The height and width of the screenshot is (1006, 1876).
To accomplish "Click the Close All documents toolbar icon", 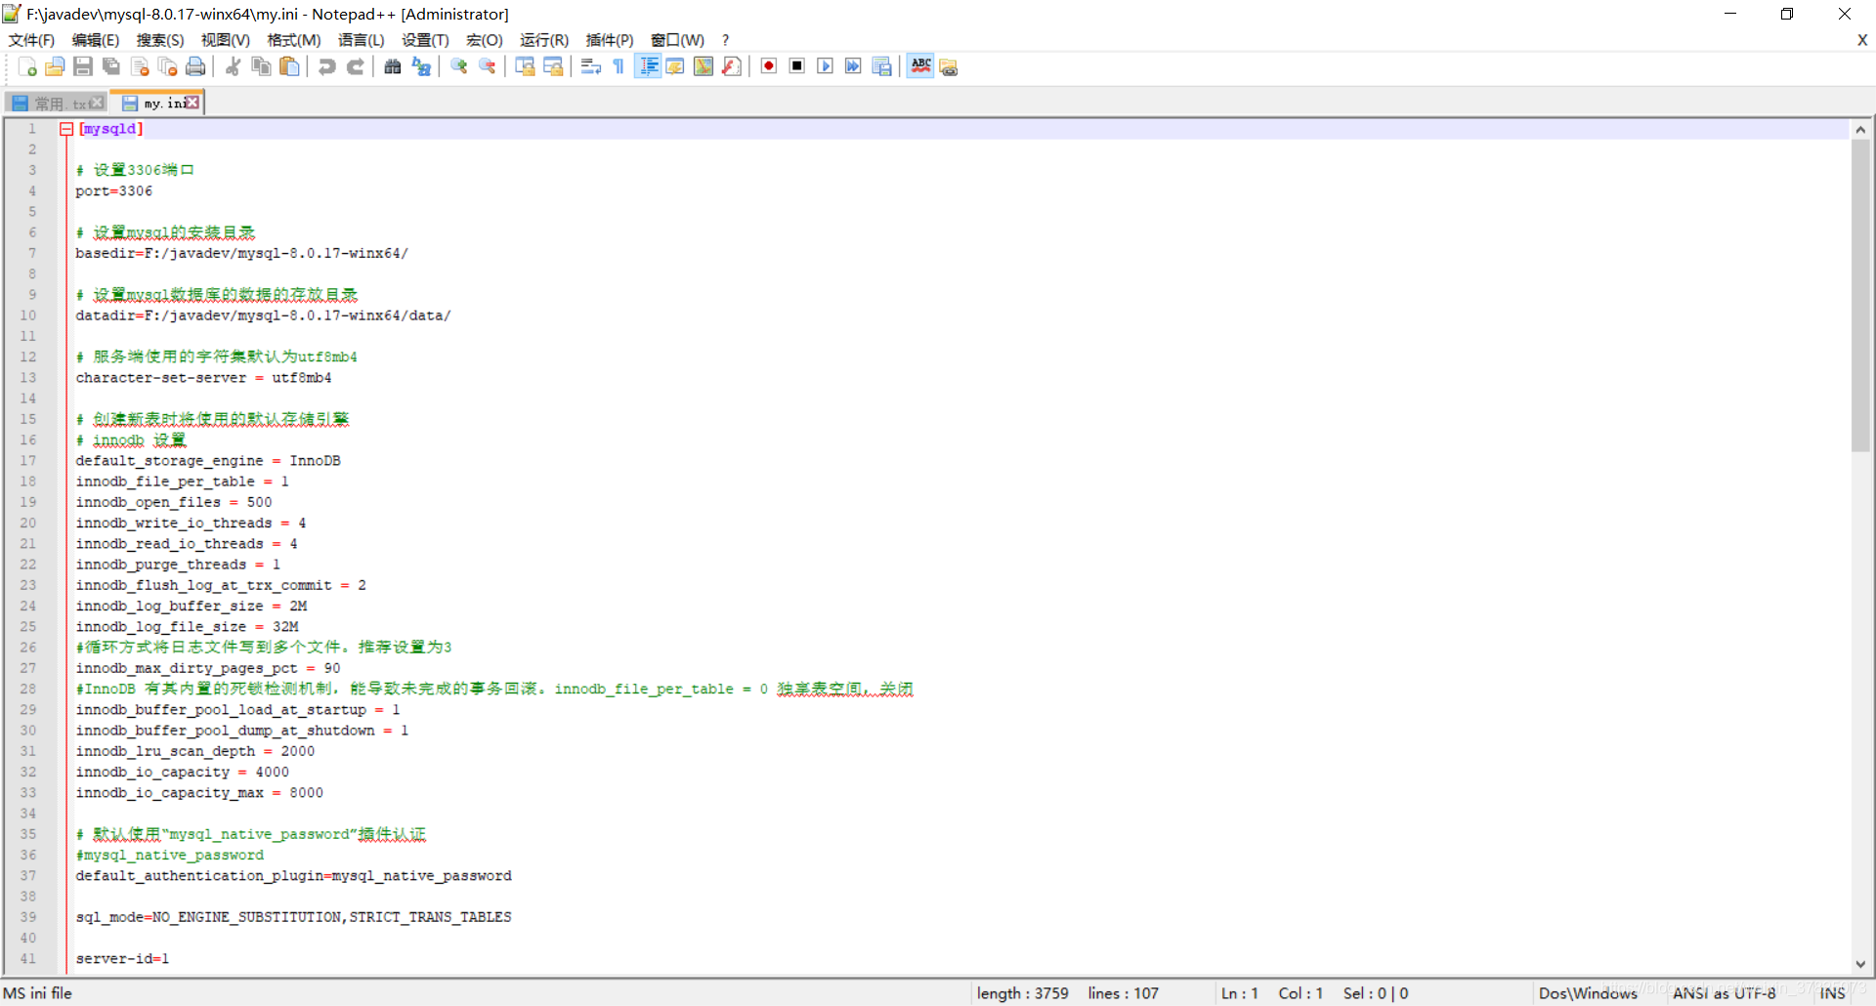I will tap(168, 66).
